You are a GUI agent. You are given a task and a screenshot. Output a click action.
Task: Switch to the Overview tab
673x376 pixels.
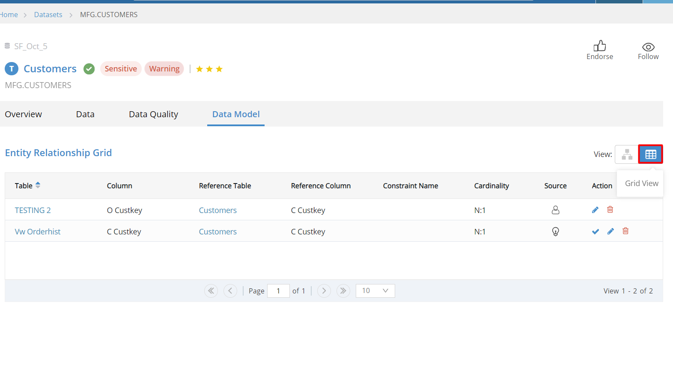pos(24,114)
